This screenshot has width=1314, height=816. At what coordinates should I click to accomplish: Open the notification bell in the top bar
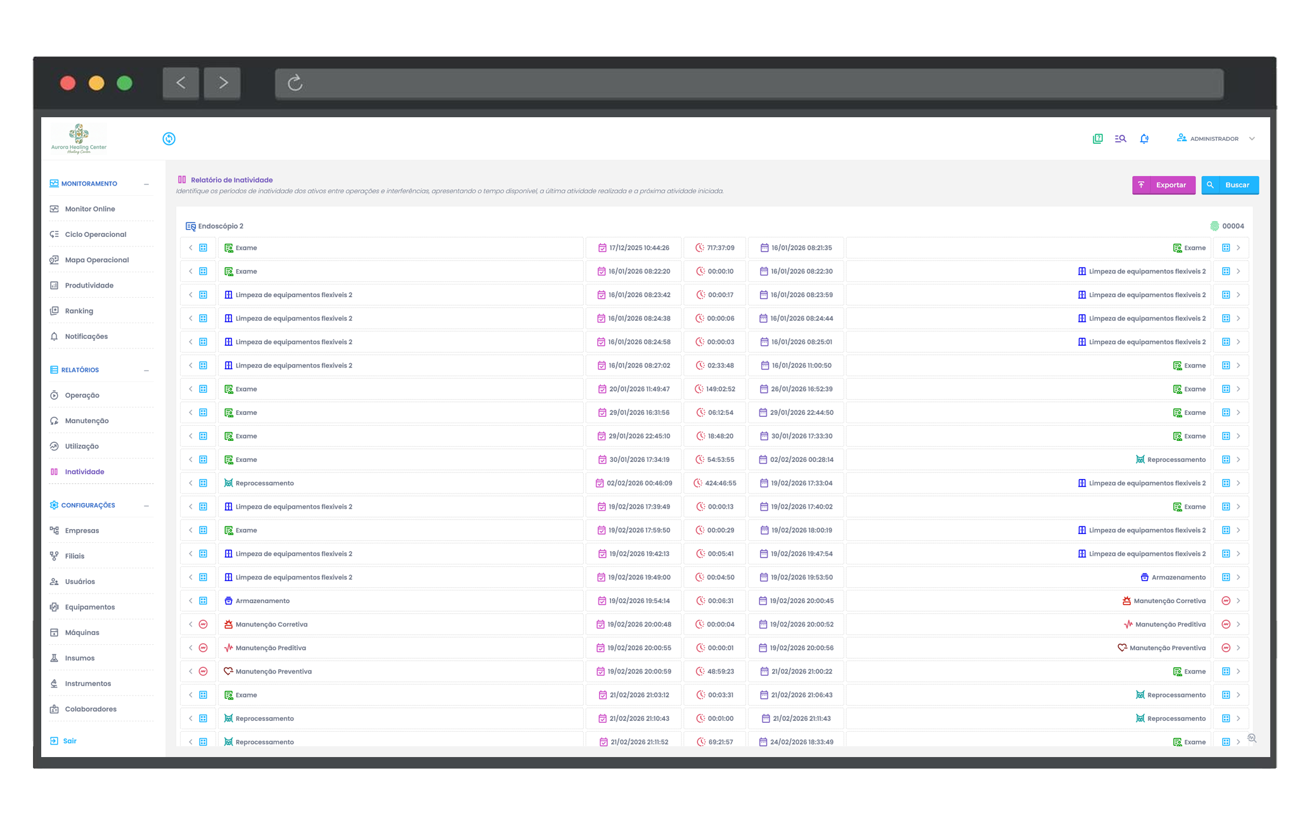point(1145,138)
